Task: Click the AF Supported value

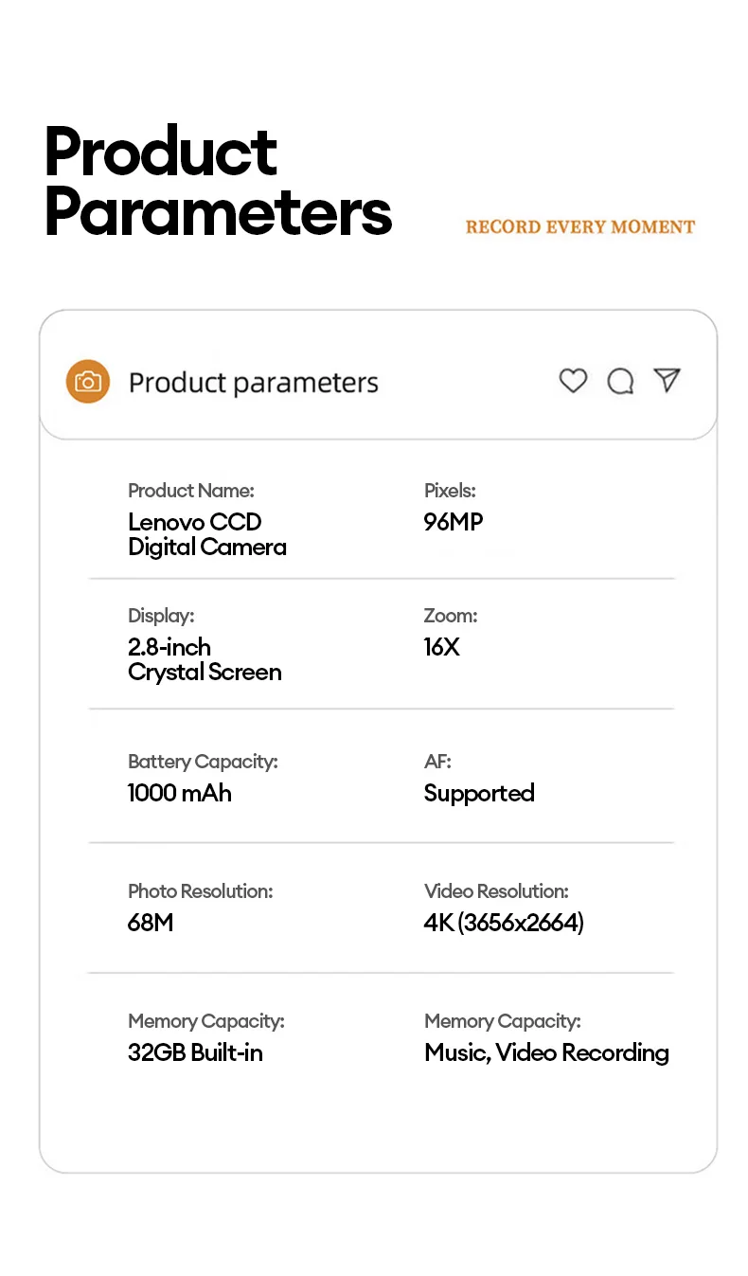Action: tap(478, 794)
